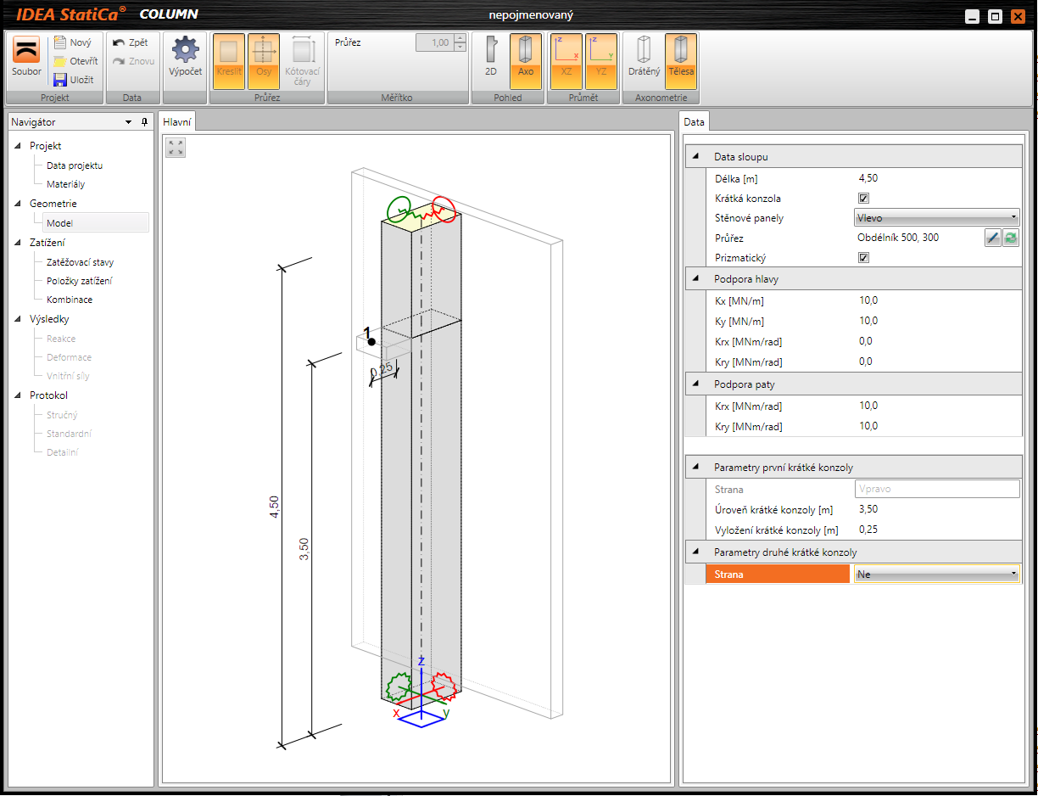Create a new project with Nový
The width and height of the screenshot is (1038, 796).
point(72,42)
